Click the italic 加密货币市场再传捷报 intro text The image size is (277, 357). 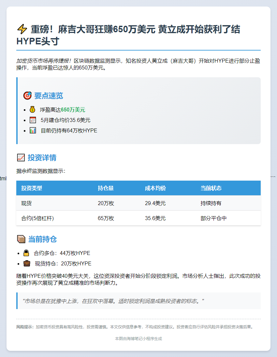pyautogui.click(x=44, y=61)
